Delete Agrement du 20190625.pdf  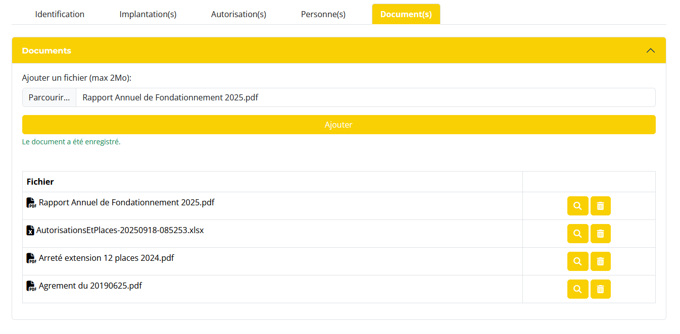point(600,289)
